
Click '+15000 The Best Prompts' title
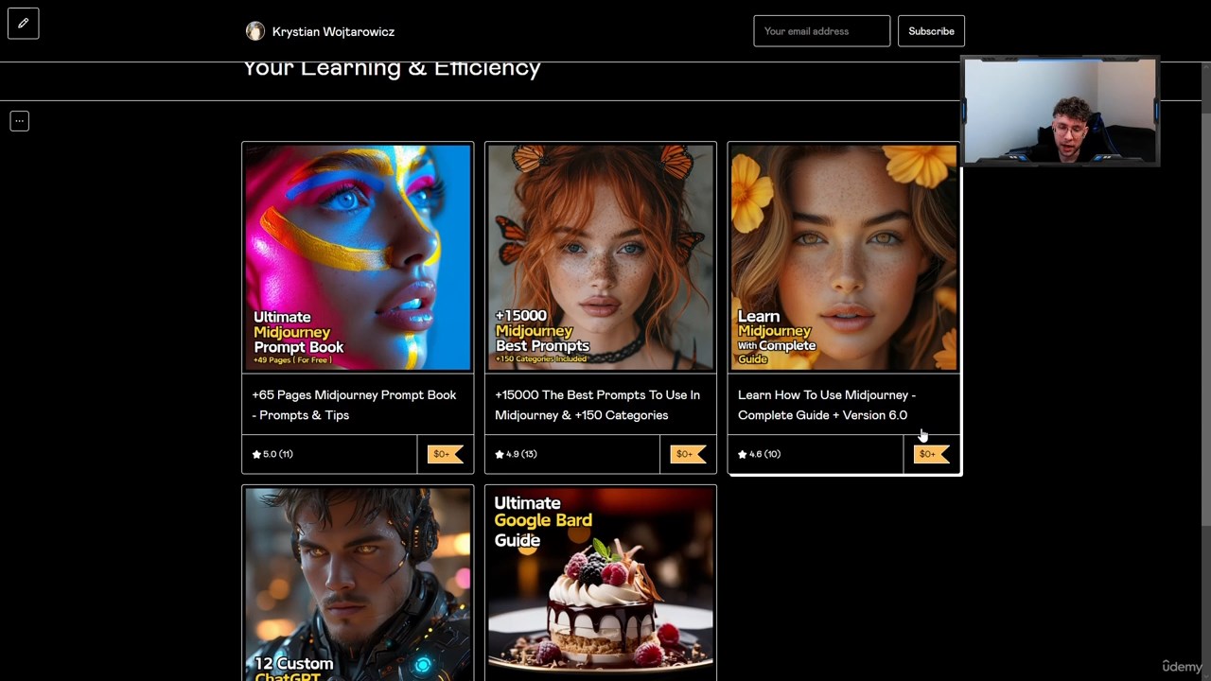[x=597, y=405]
